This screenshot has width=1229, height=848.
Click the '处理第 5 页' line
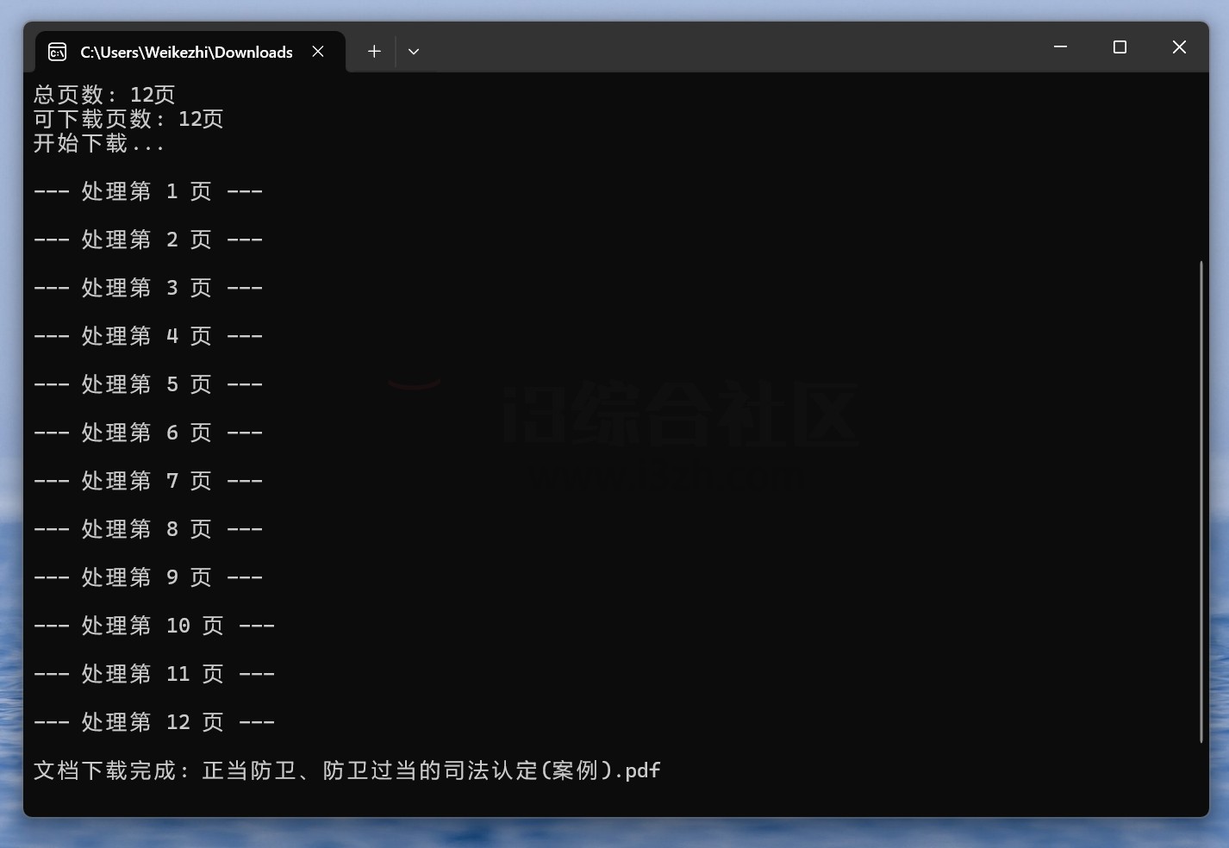click(x=148, y=384)
